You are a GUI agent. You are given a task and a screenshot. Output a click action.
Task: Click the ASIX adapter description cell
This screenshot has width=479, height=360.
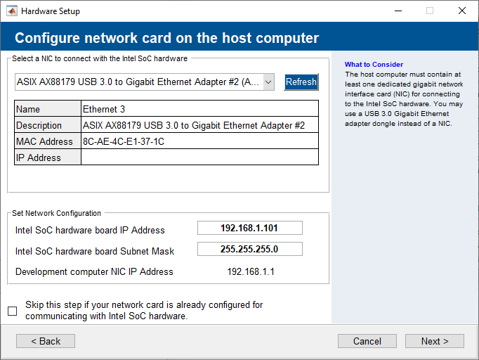(x=199, y=125)
